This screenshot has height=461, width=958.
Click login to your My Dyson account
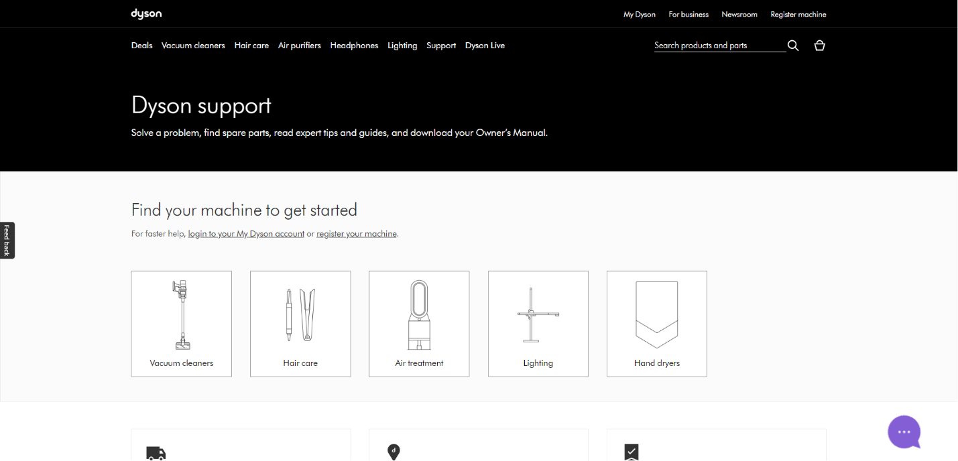pos(246,234)
